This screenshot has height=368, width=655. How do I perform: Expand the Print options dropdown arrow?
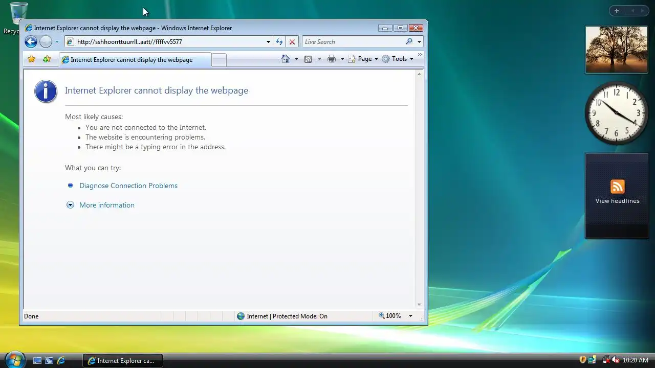coord(342,59)
